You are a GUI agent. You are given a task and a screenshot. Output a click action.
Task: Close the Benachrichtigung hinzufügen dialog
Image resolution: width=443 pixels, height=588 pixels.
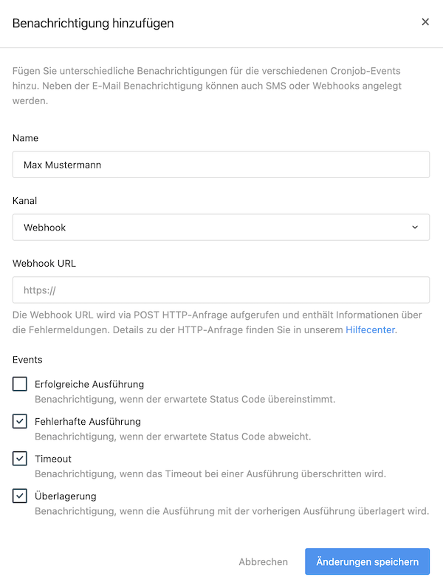(425, 22)
